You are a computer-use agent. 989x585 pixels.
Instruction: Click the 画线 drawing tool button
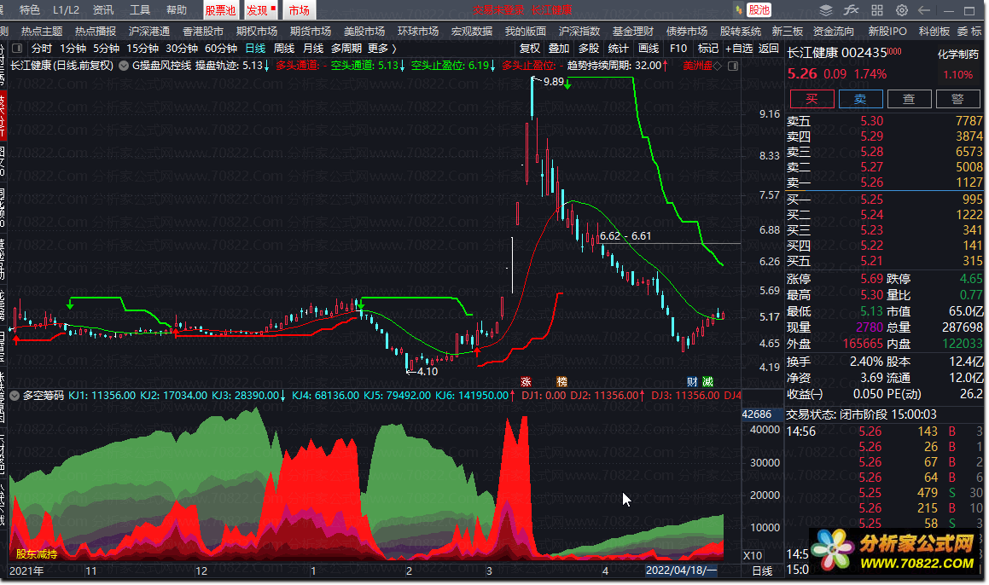click(x=649, y=49)
